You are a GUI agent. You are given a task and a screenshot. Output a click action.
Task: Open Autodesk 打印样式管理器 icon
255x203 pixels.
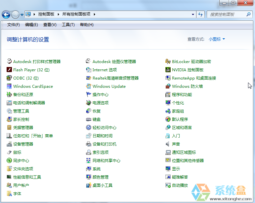[x=9, y=61]
